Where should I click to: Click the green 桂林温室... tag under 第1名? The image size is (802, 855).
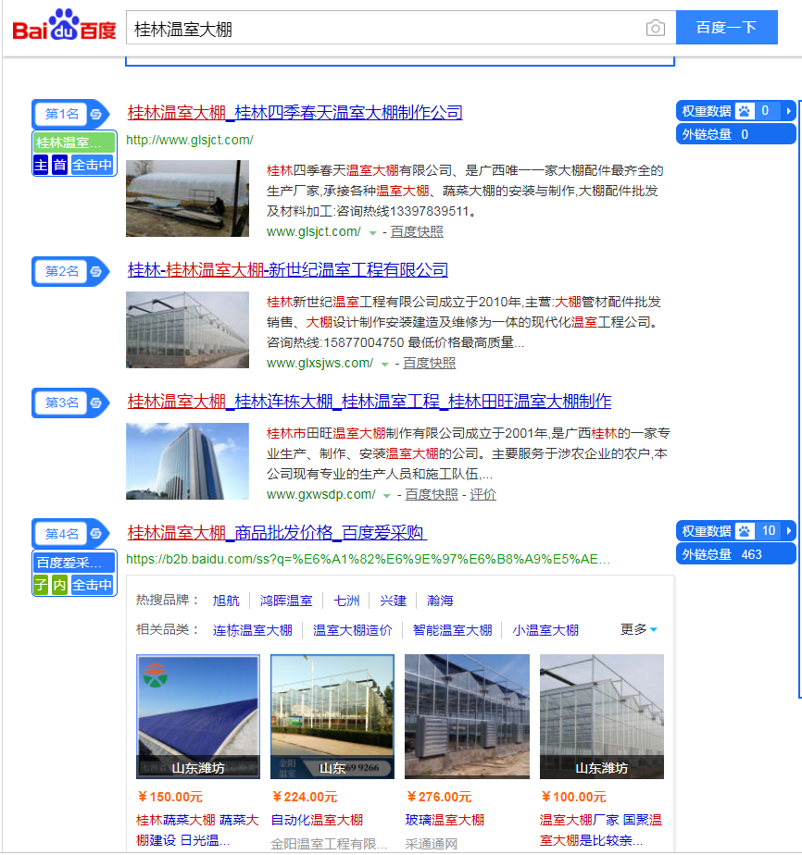point(74,142)
